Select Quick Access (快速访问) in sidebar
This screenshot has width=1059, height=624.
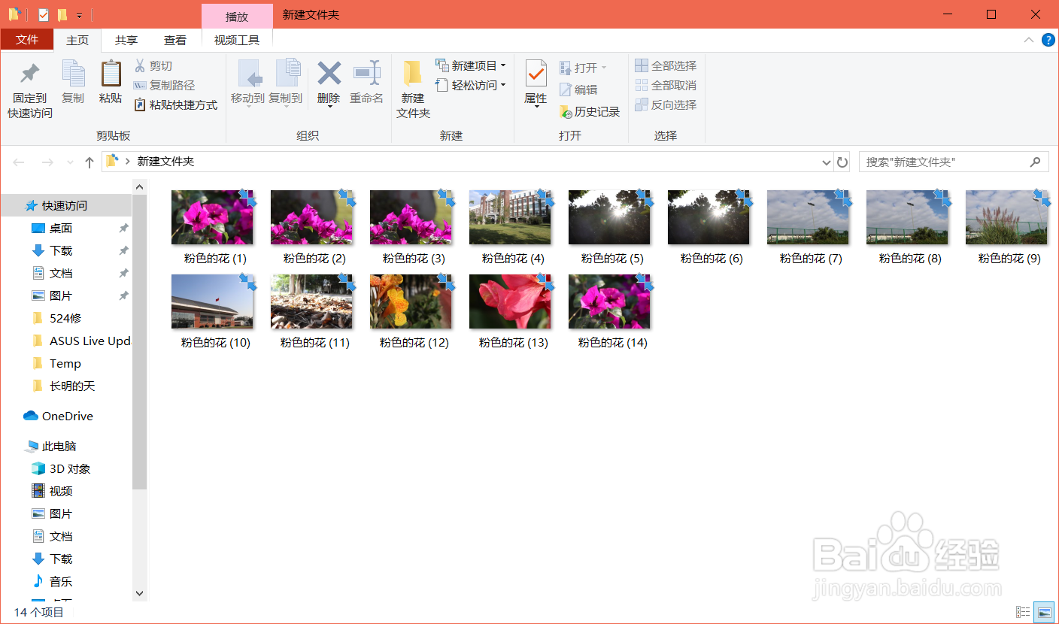pos(66,205)
